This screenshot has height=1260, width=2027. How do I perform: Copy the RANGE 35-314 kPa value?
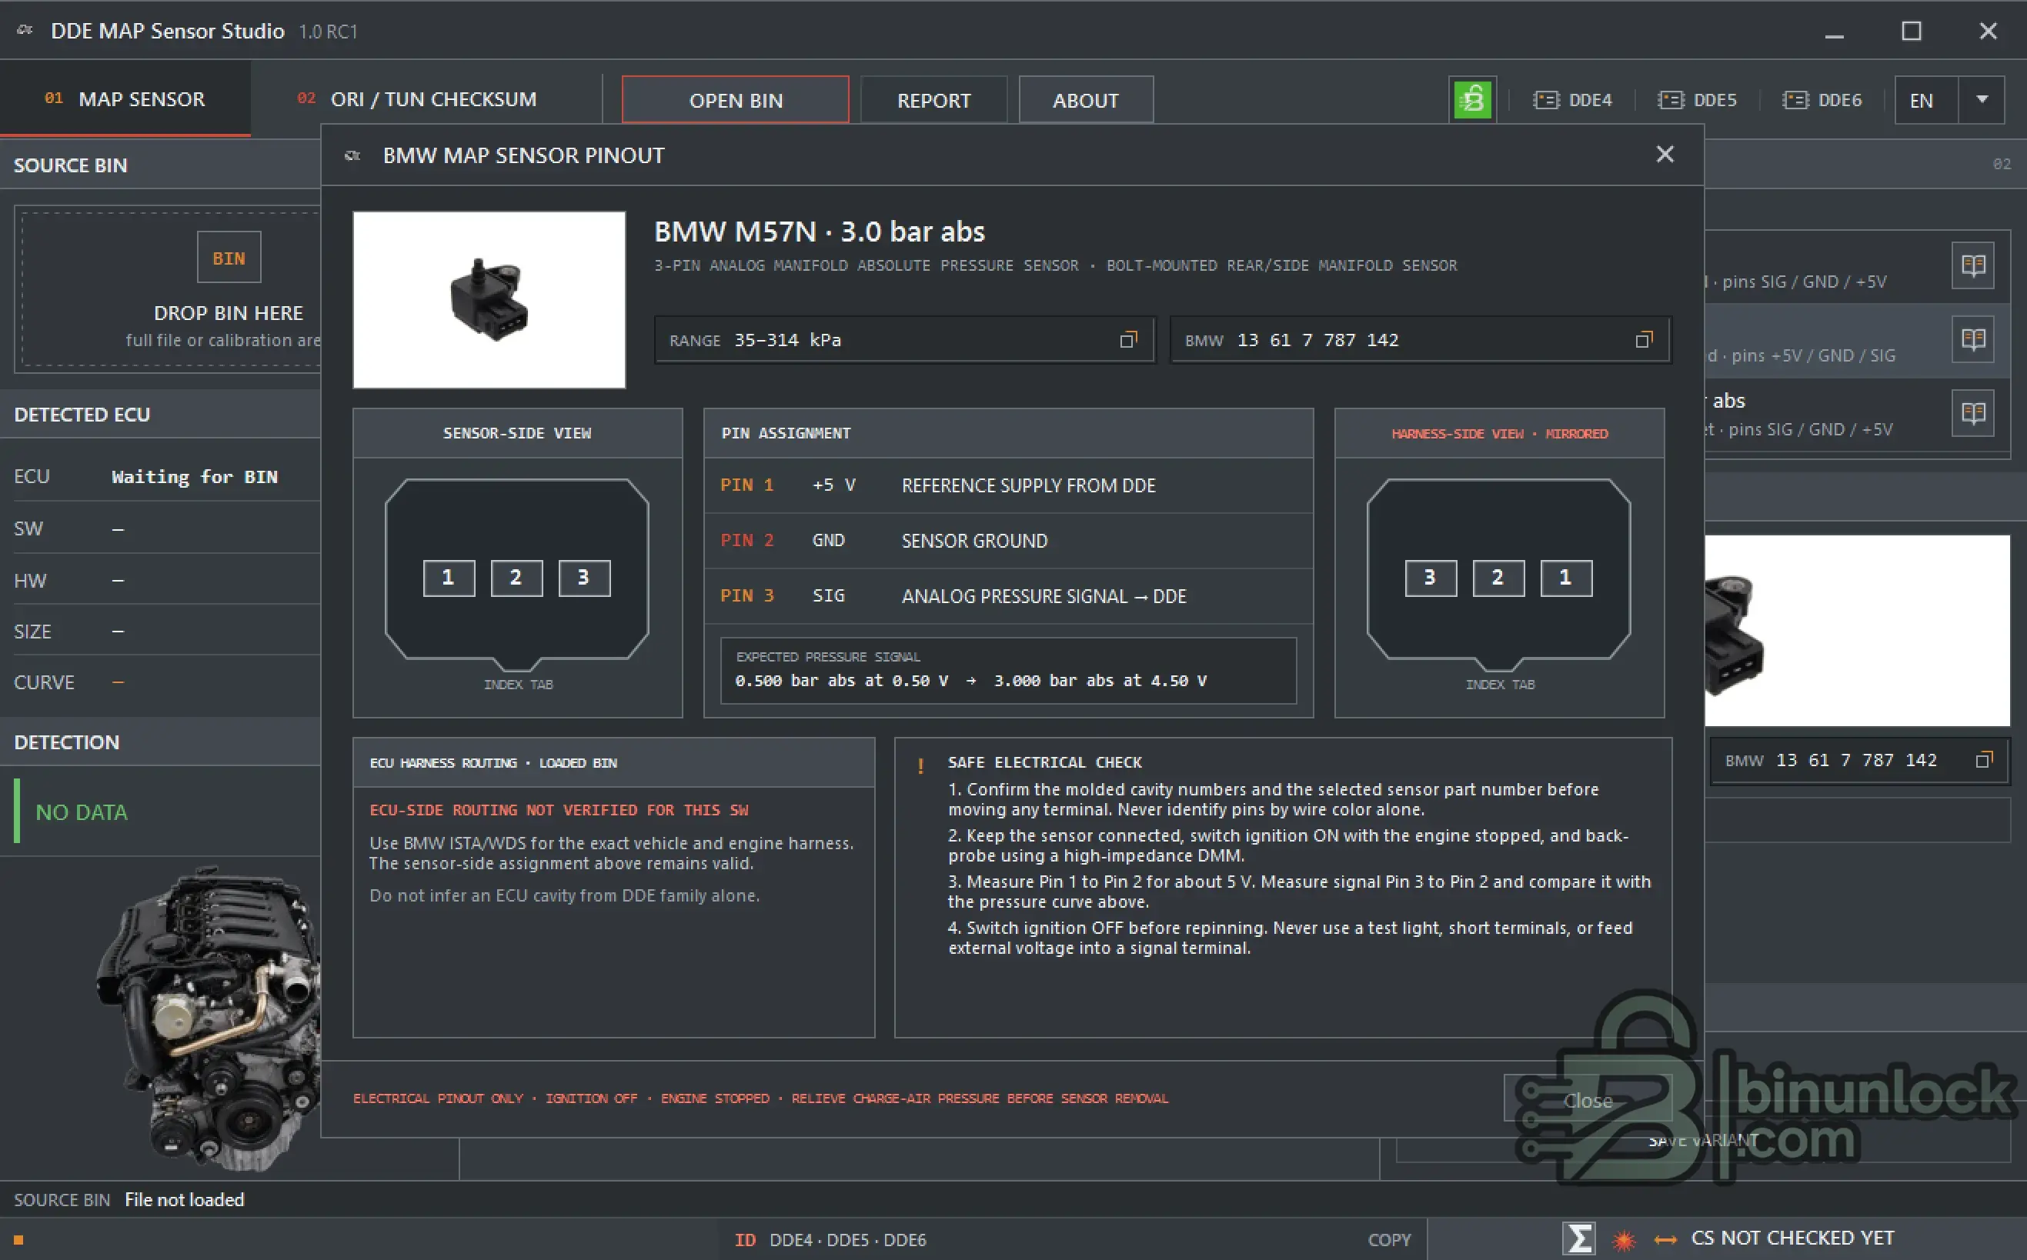1127,340
